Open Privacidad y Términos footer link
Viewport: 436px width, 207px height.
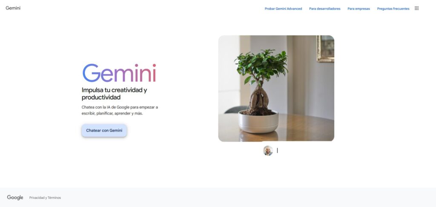pos(45,198)
